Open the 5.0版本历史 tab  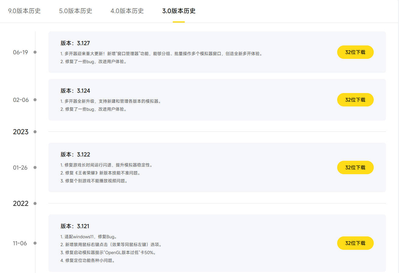pos(75,10)
